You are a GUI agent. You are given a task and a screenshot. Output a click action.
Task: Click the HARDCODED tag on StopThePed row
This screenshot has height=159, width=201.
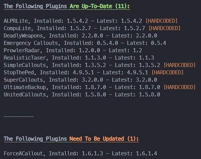tap(168, 73)
